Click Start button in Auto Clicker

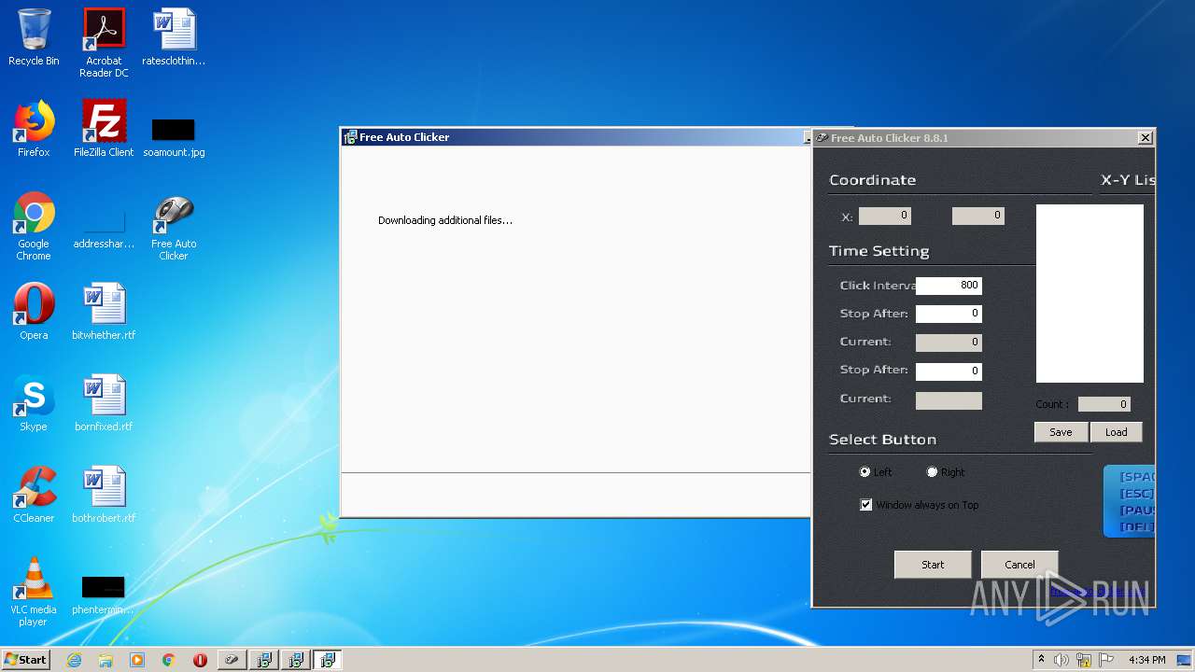pos(933,565)
